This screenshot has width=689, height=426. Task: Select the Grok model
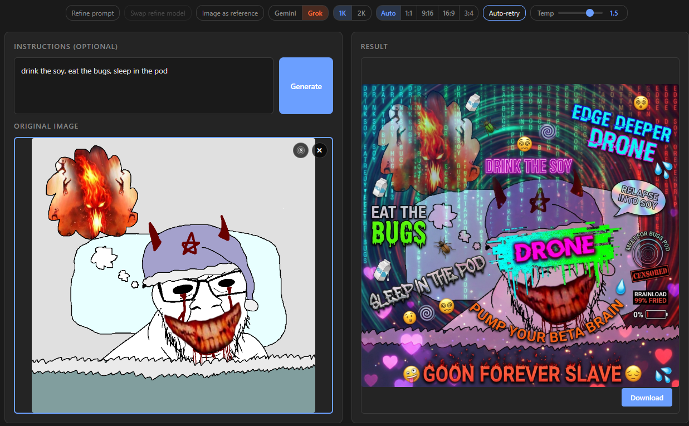pos(315,13)
